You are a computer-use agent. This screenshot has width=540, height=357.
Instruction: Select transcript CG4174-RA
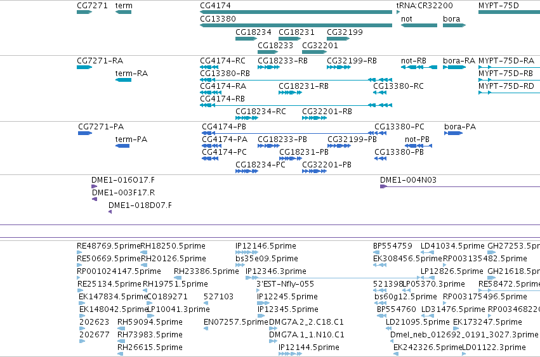point(211,93)
